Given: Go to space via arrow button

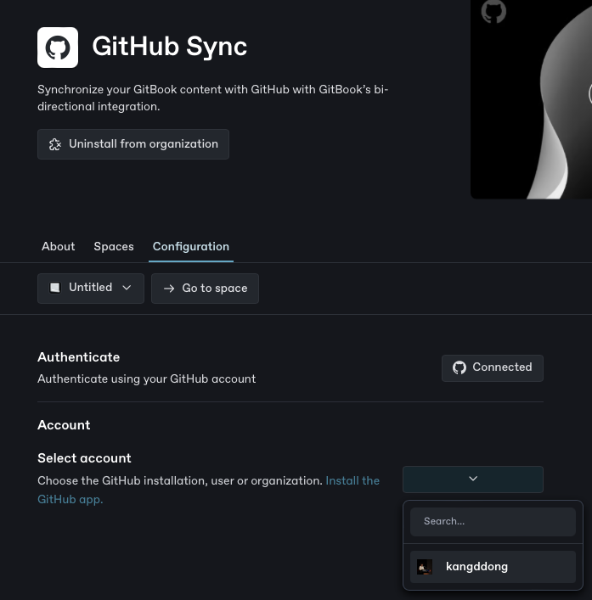Looking at the screenshot, I should click(x=205, y=289).
